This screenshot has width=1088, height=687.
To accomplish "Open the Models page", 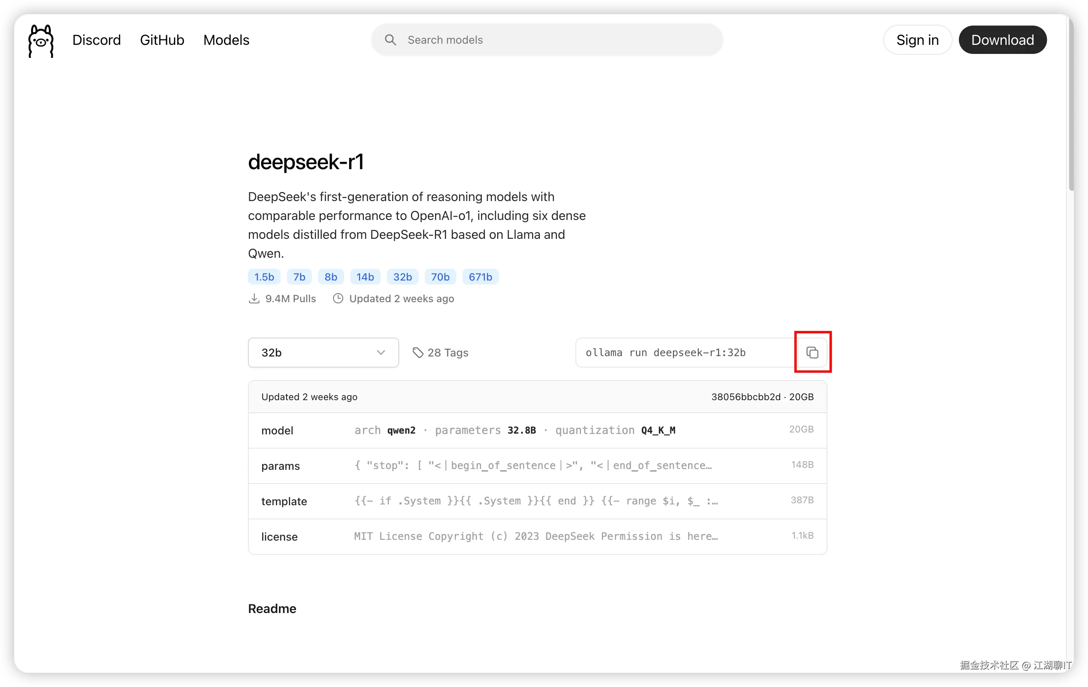I will 226,40.
